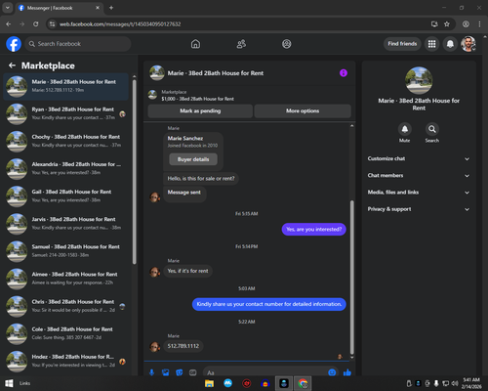Image resolution: width=488 pixels, height=391 pixels.
Task: Open Chochy's 3Bed 2Bath House conversation
Action: coord(66,142)
